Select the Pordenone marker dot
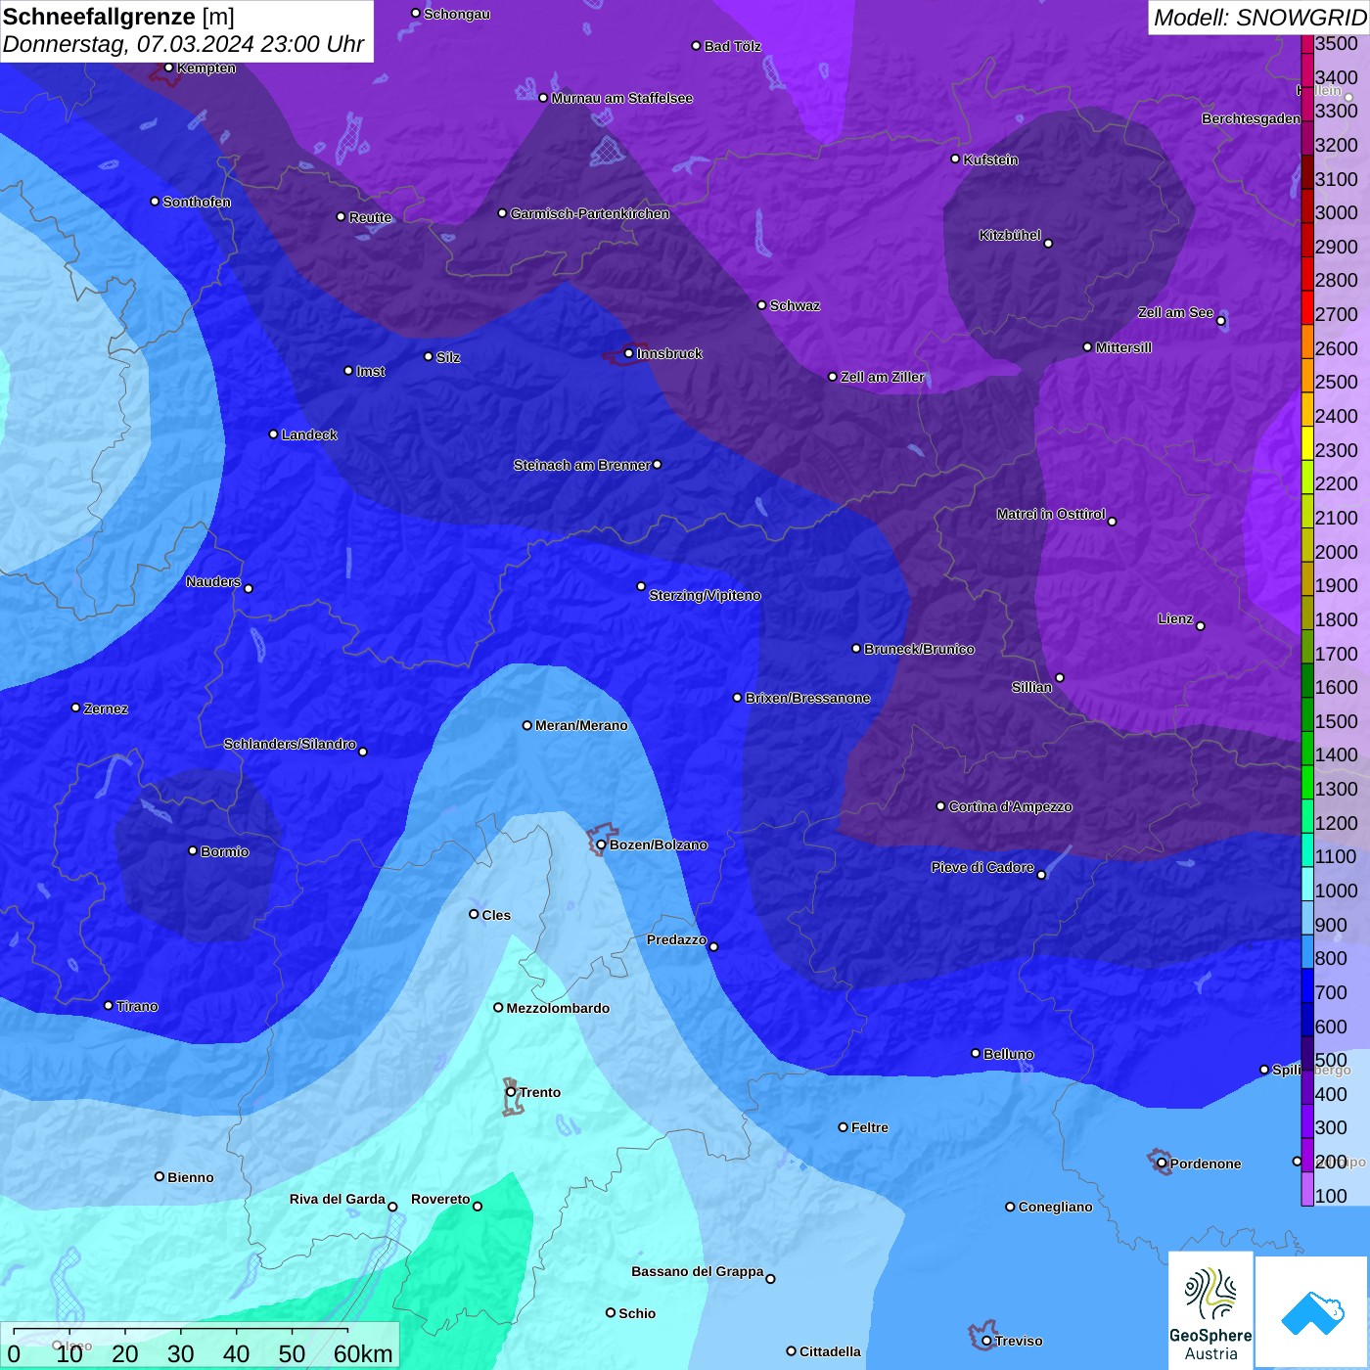1370x1370 pixels. (x=1162, y=1164)
